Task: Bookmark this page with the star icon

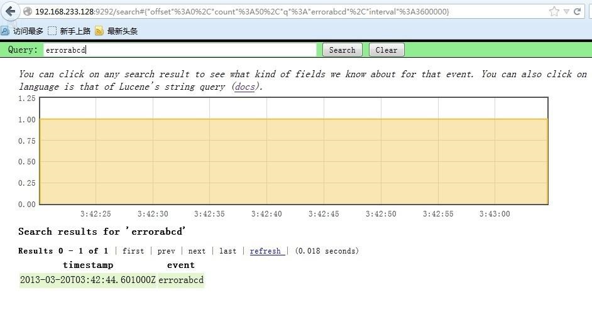Action: (x=554, y=12)
